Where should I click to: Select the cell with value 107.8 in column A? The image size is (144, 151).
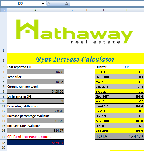pos(35,72)
